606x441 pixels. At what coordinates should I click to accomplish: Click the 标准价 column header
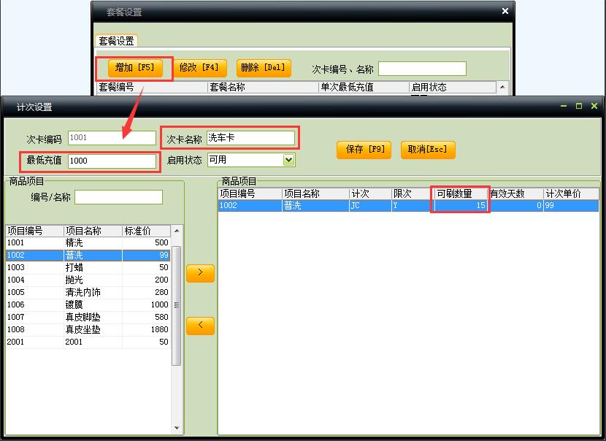click(x=146, y=231)
